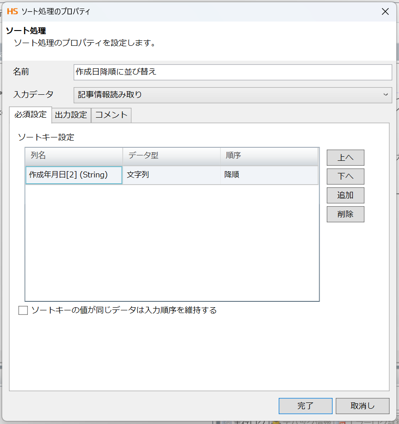Click the 列名 column header
399x424 pixels.
[x=73, y=156]
